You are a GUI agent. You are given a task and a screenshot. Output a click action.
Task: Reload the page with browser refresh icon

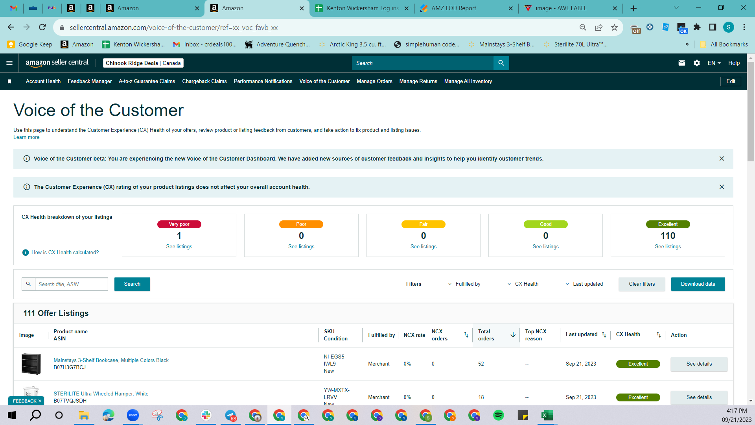click(x=42, y=27)
